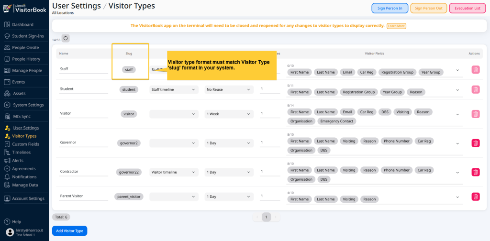Click trash icon for Parent Visitor row
Viewport: 490px width, 241px height.
475,197
